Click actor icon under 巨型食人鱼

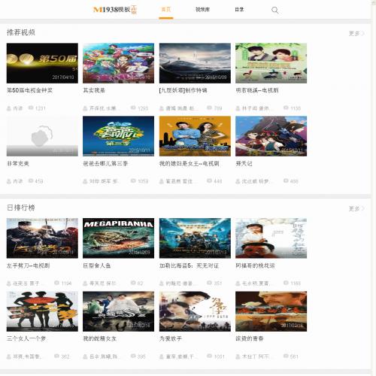85,284
